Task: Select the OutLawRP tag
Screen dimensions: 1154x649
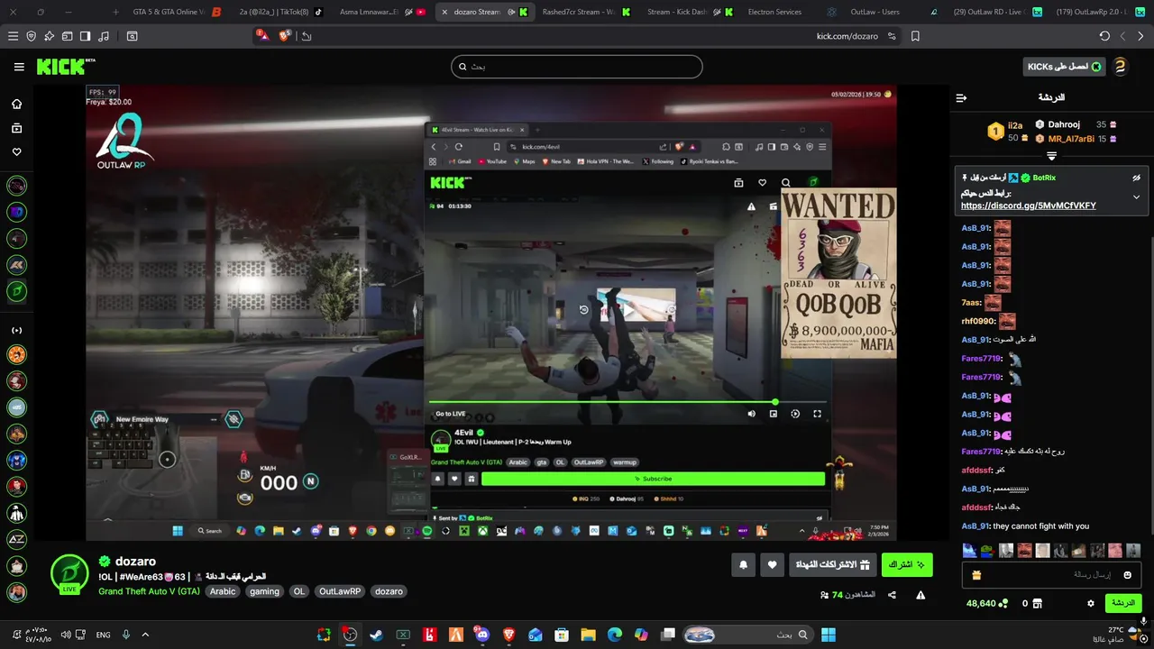Action: (x=340, y=591)
